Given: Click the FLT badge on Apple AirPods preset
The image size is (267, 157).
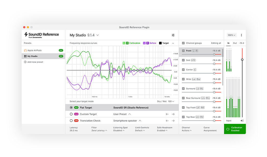Looking at the screenshot, I should click(x=61, y=50).
